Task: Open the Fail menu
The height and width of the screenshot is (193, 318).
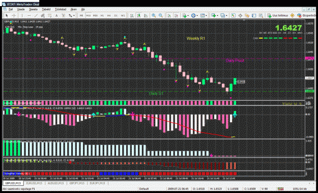Action: [11, 9]
